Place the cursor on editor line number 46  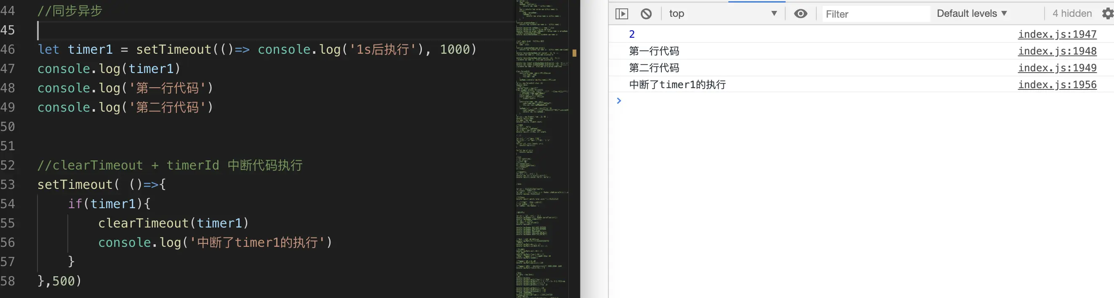8,49
